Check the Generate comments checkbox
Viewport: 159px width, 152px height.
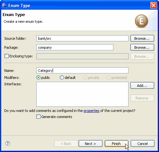tap(38, 117)
